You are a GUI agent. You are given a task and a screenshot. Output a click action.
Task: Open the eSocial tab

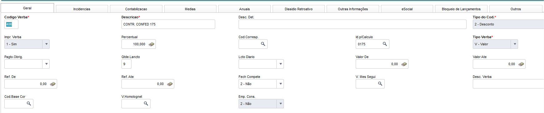coord(407,9)
